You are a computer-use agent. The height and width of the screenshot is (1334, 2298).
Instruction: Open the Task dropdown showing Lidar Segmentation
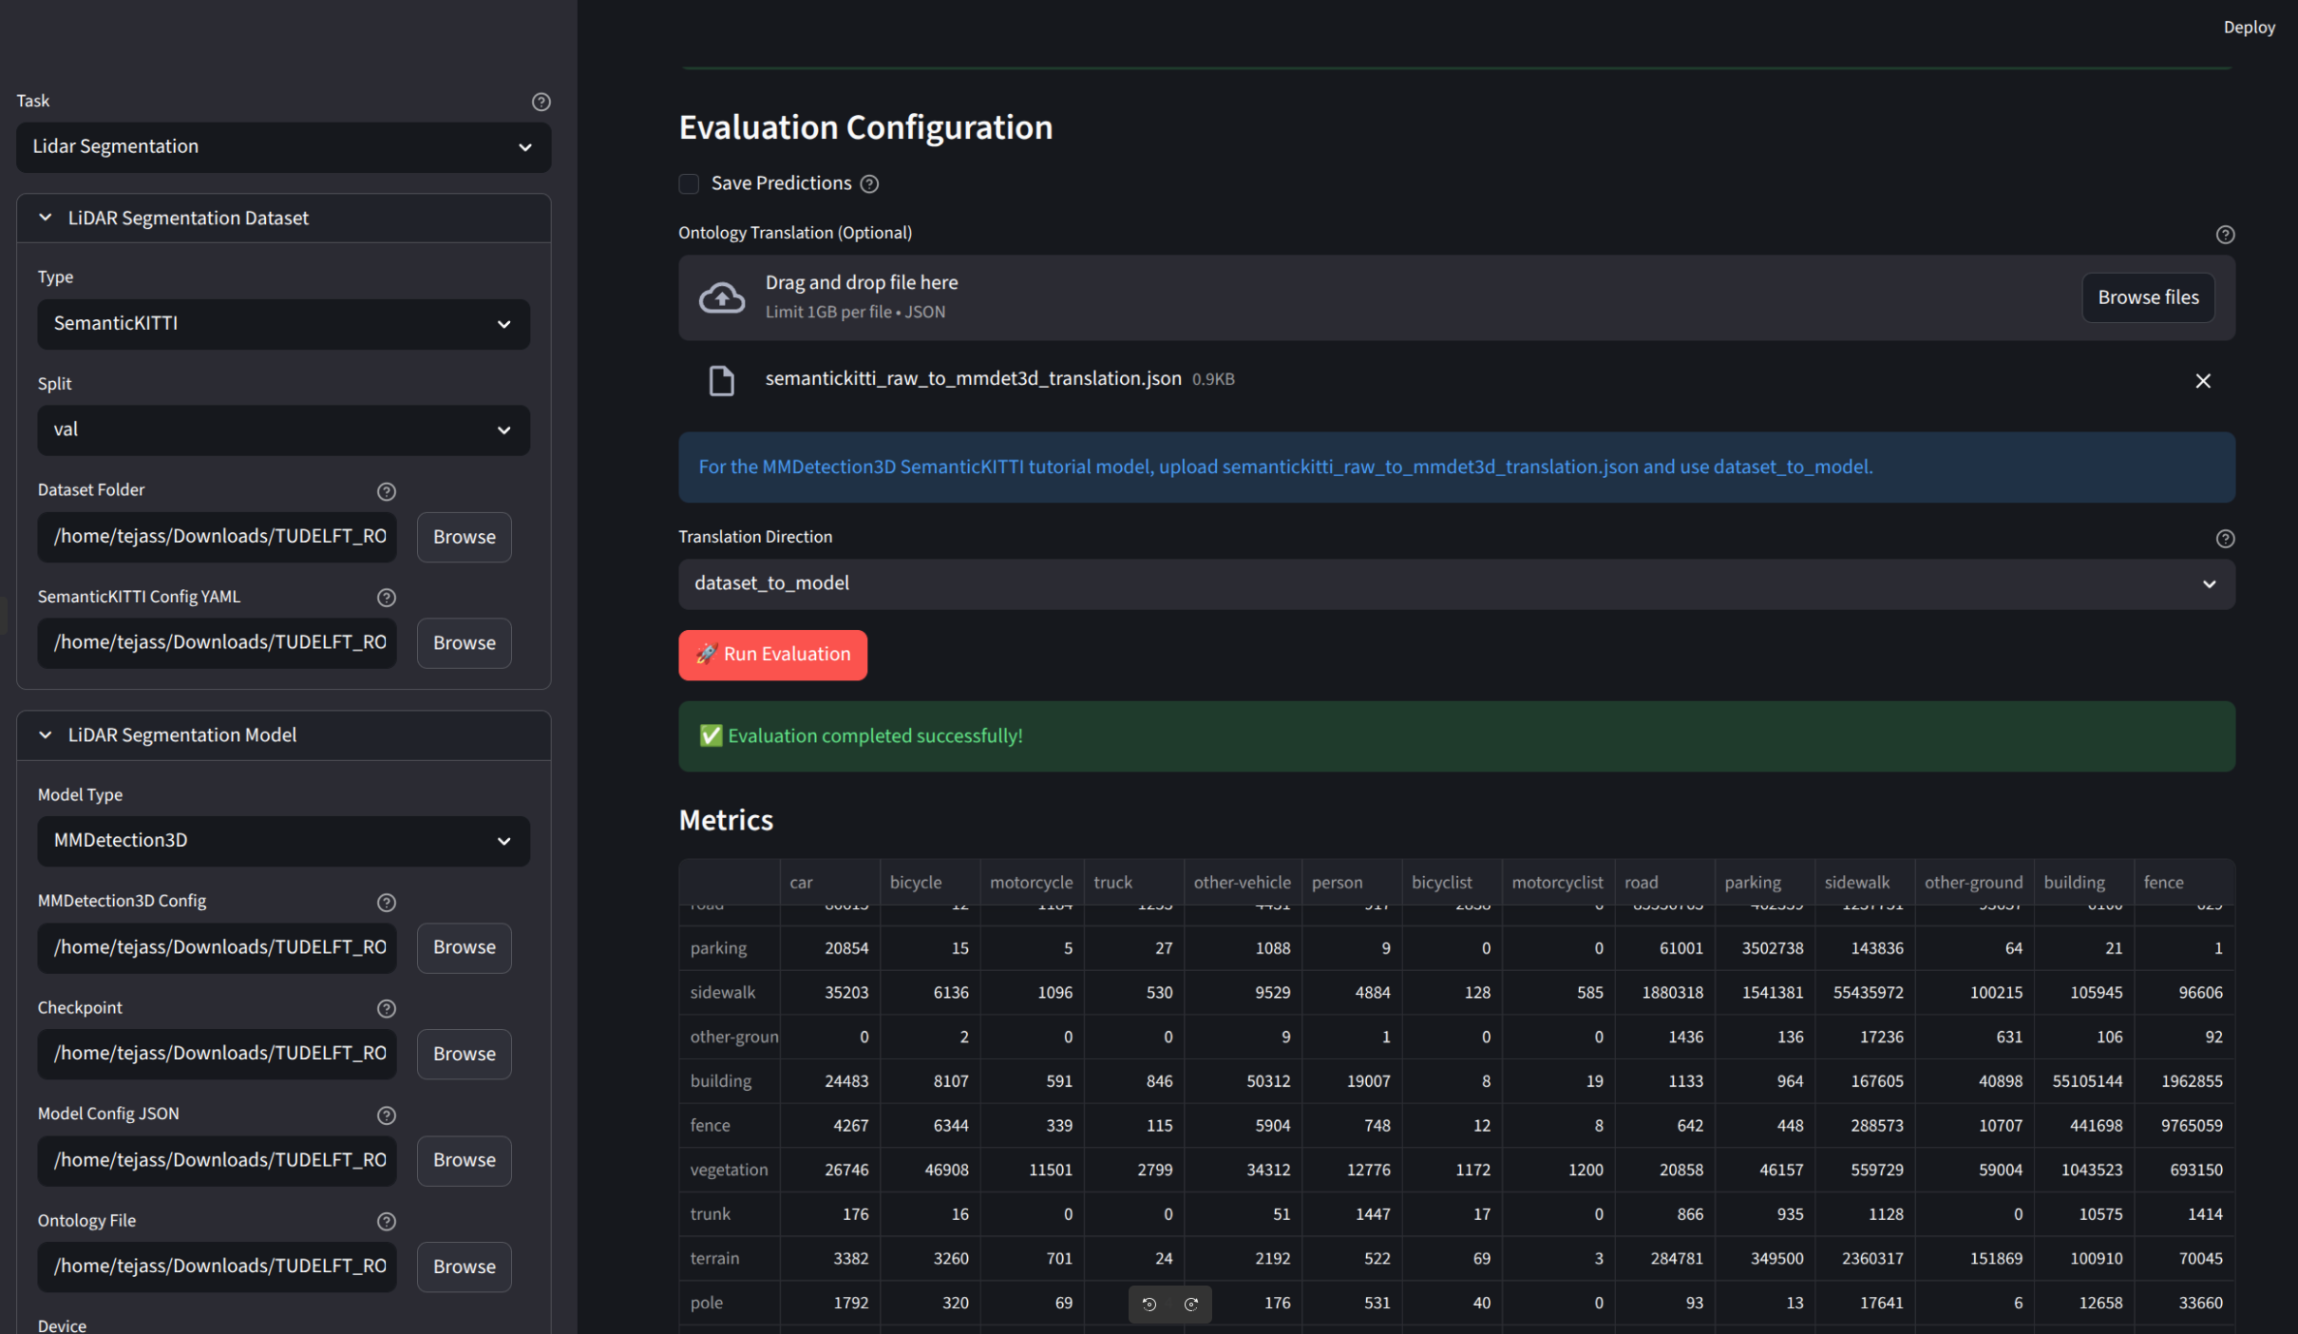283,147
